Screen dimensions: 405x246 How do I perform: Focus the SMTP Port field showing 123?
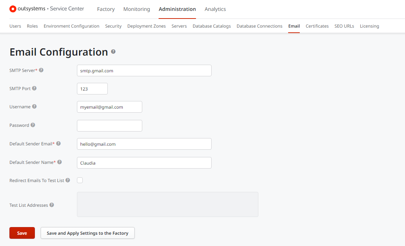(92, 88)
